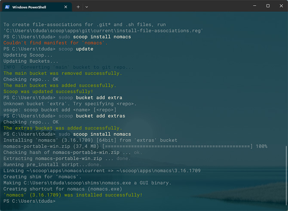Viewport: 288px width, 211px height.
Task: Click the install-file-associations.reg path line
Action: (x=103, y=31)
